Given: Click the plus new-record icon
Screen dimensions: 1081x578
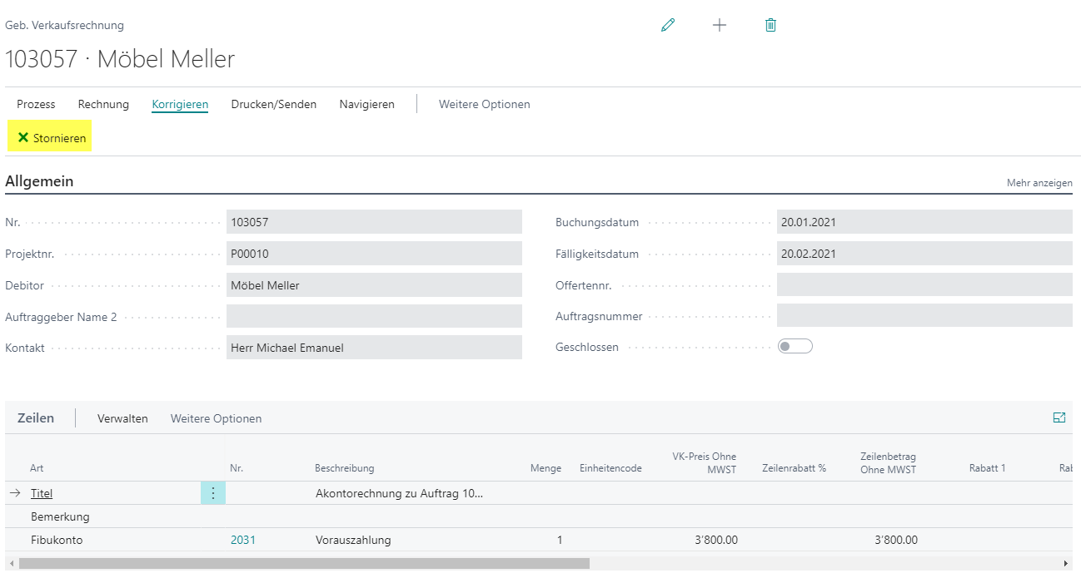Looking at the screenshot, I should point(720,25).
